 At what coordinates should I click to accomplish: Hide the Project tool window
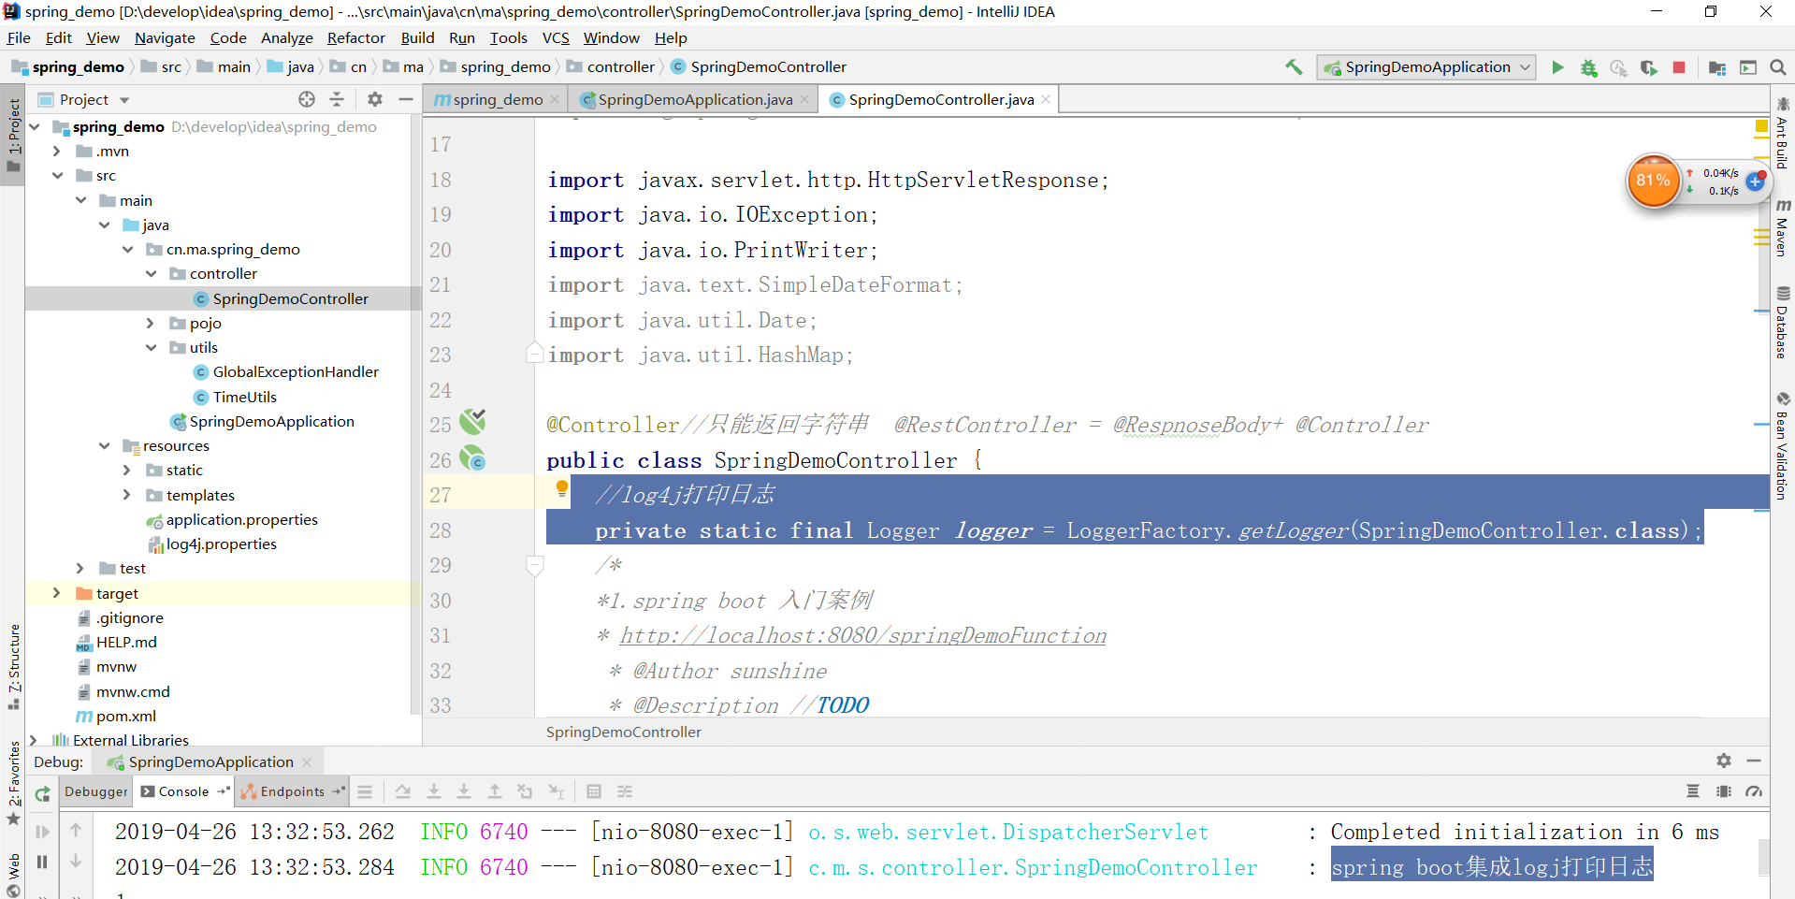point(406,99)
